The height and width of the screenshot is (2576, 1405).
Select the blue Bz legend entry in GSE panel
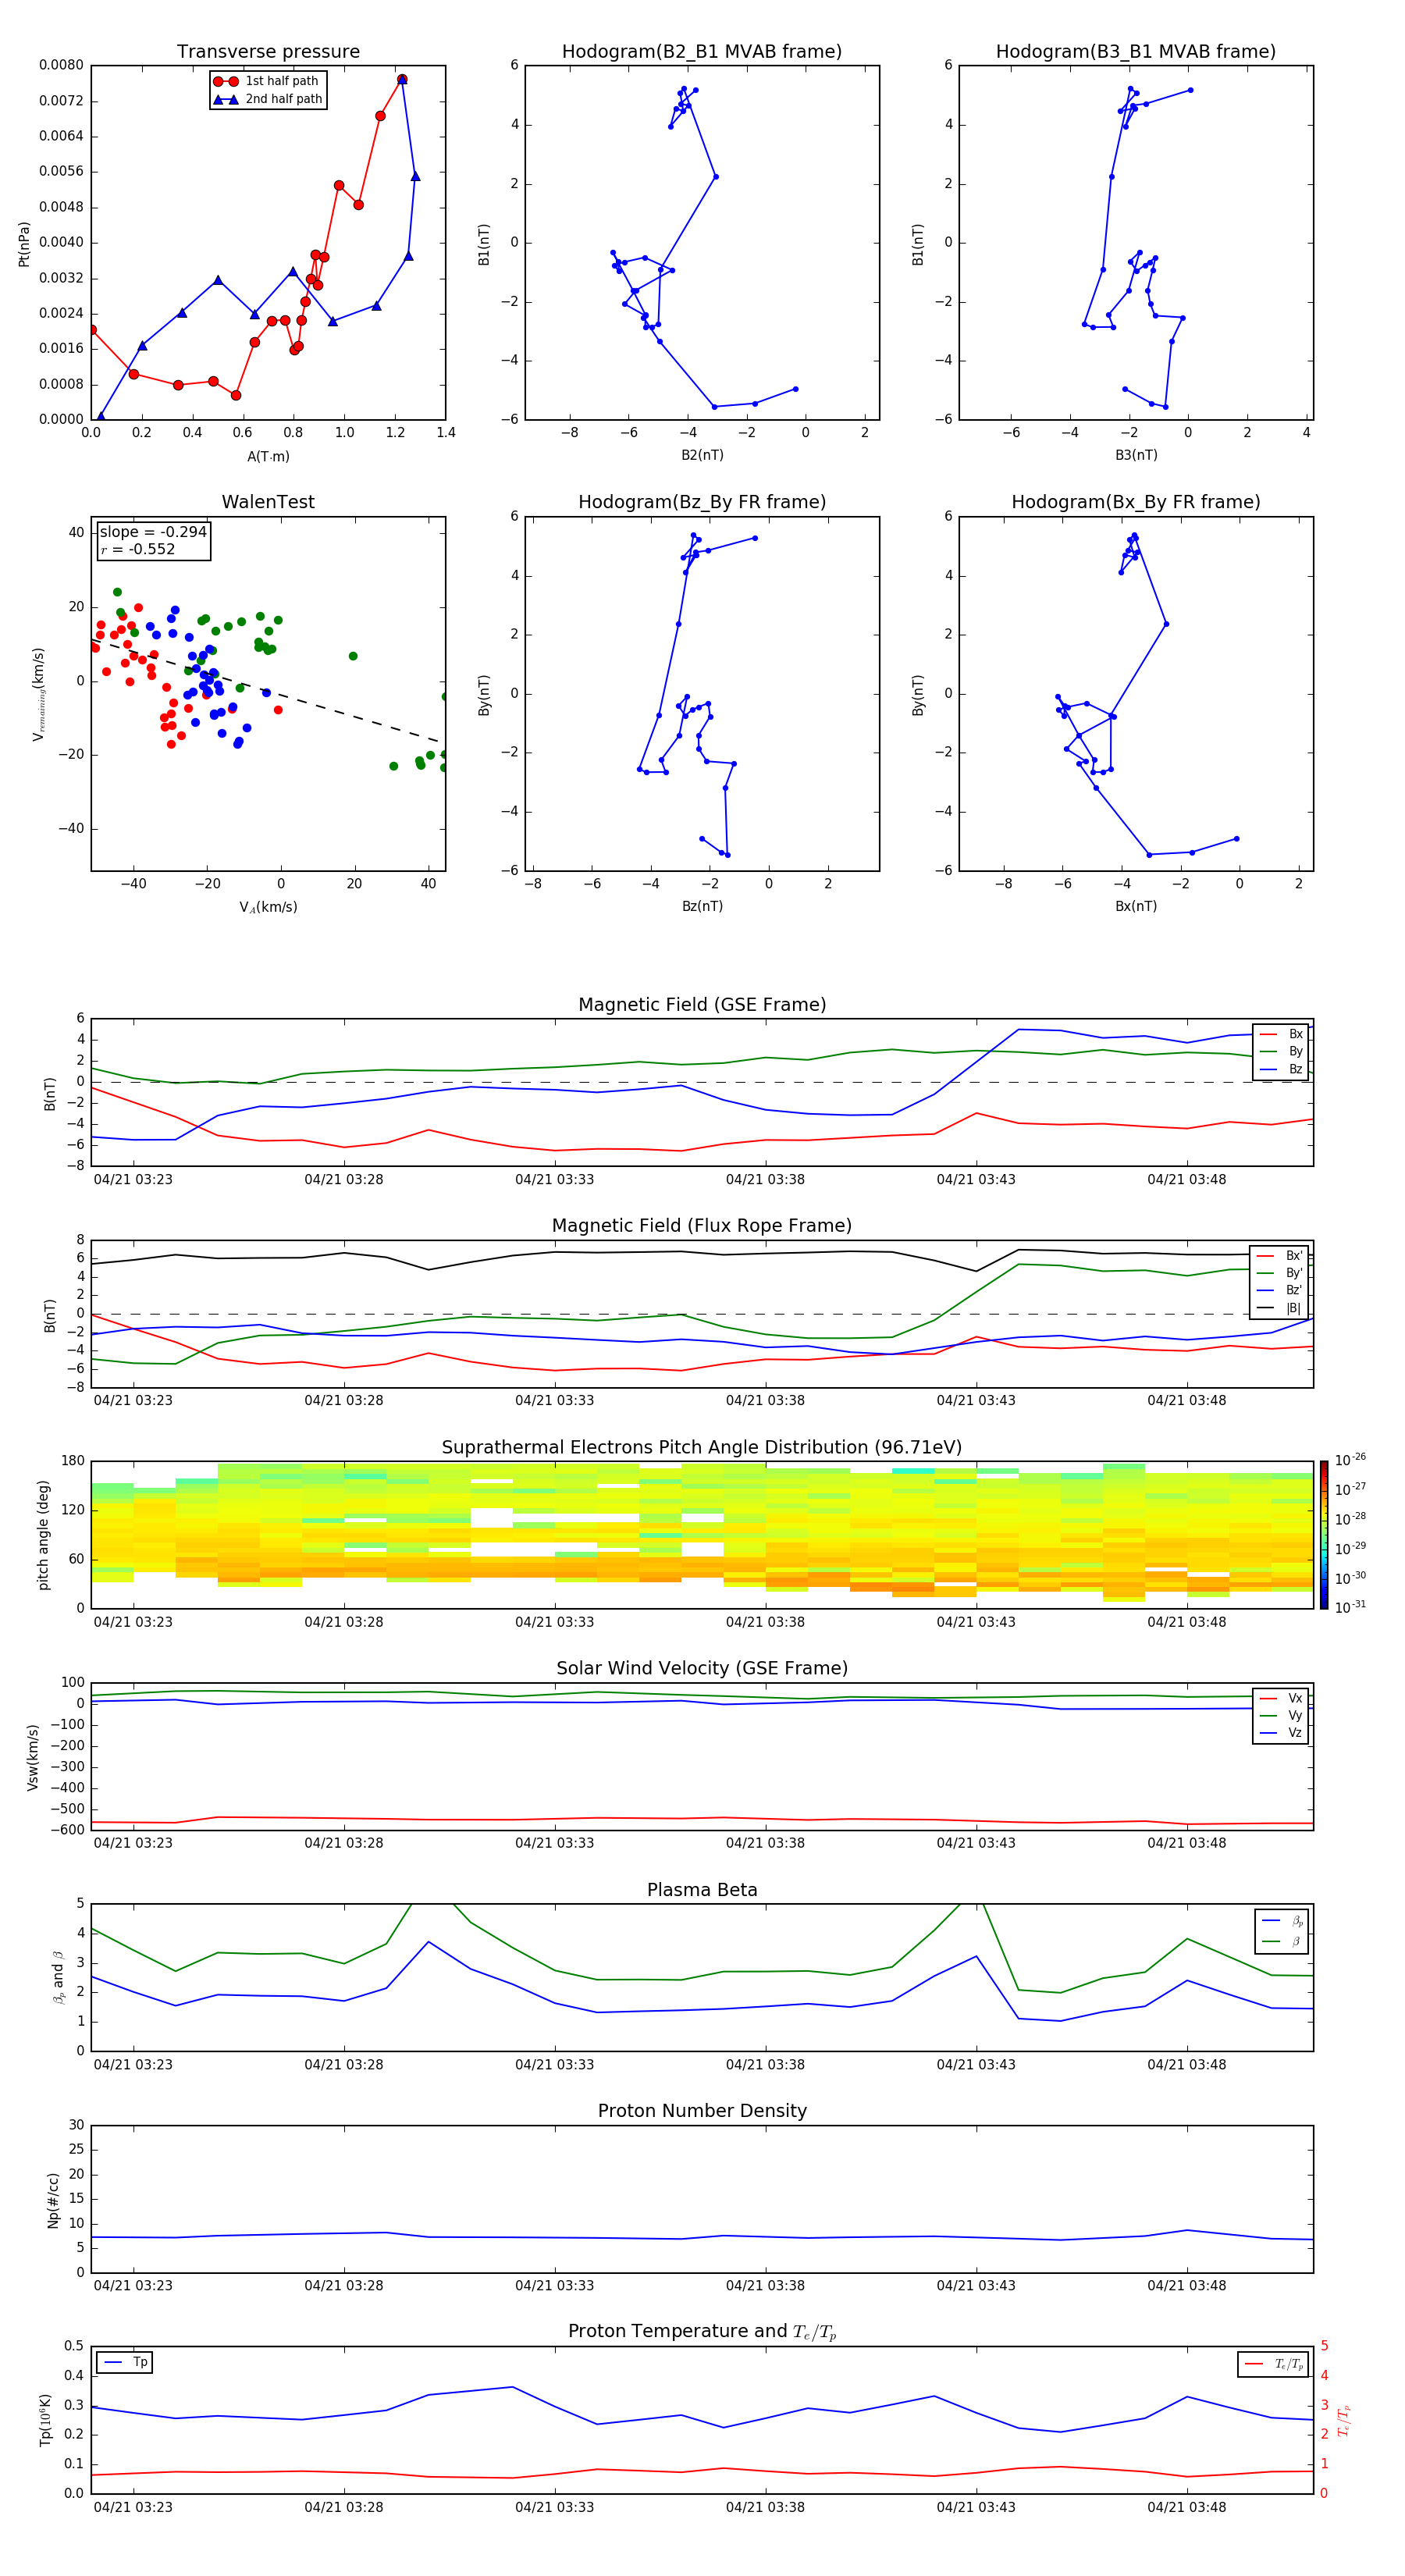pos(1281,1069)
